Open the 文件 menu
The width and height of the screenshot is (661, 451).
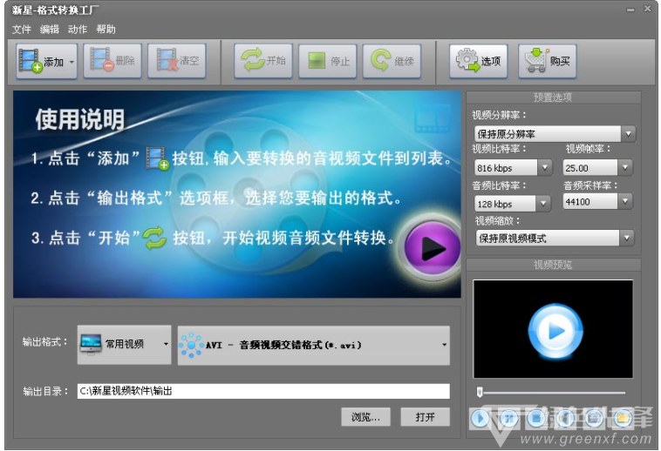pyautogui.click(x=22, y=29)
